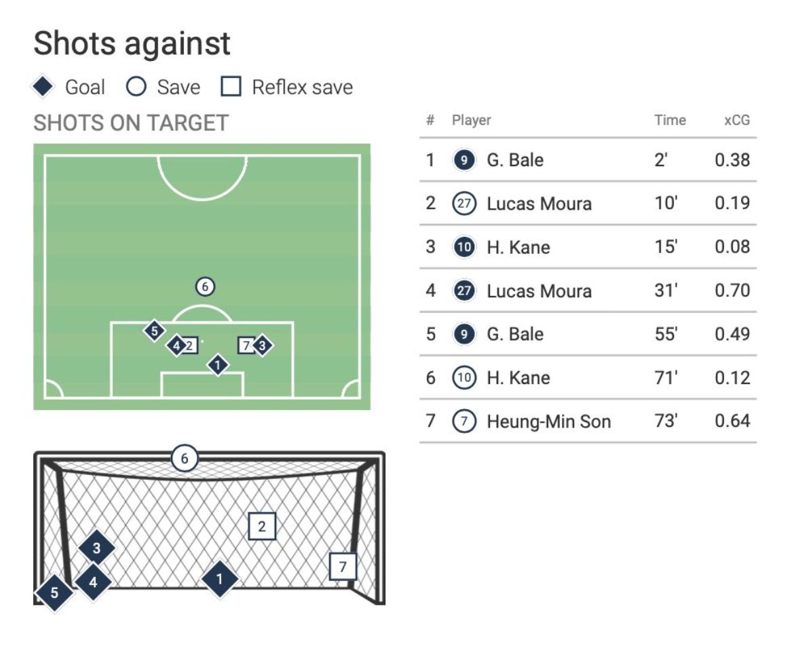Select goal marker 5 on the pitch
798x665 pixels.
pyautogui.click(x=155, y=330)
